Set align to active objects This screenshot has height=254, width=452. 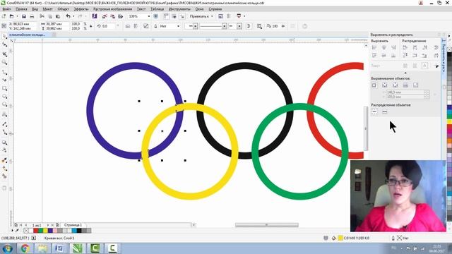[374, 85]
